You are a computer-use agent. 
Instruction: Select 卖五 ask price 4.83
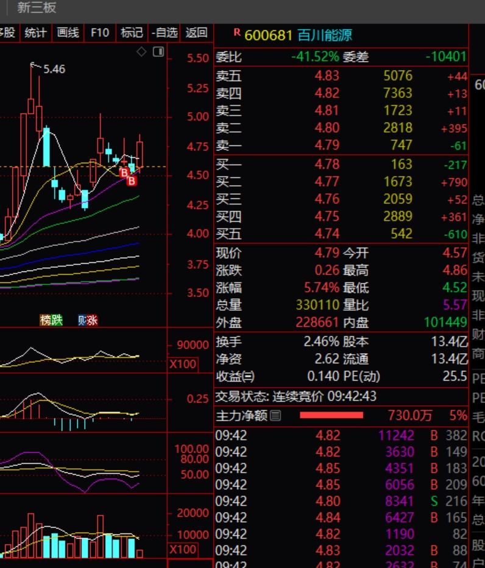327,75
